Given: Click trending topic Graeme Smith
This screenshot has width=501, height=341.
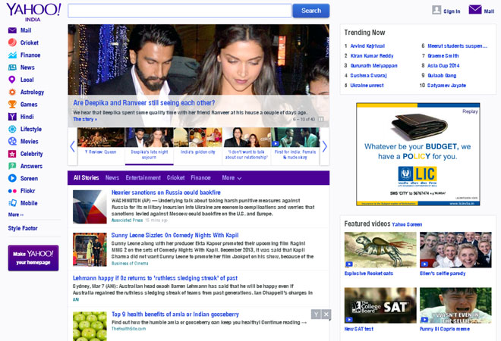Looking at the screenshot, I should click(443, 56).
